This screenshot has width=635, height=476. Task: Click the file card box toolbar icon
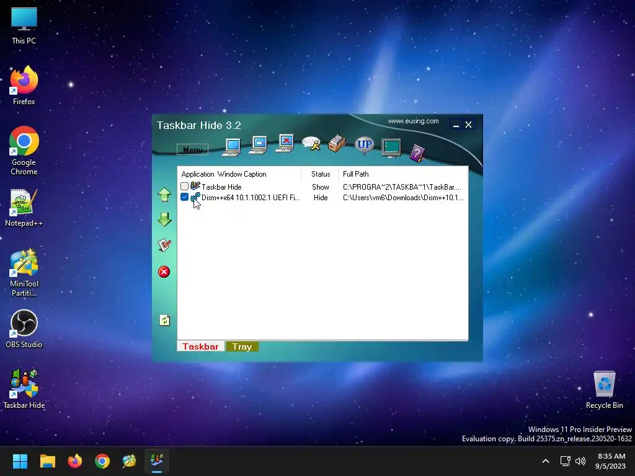pyautogui.click(x=337, y=143)
